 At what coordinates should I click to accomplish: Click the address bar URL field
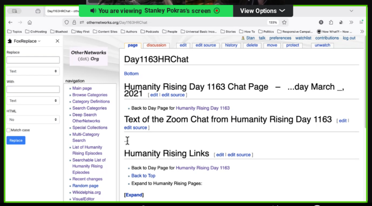176,22
